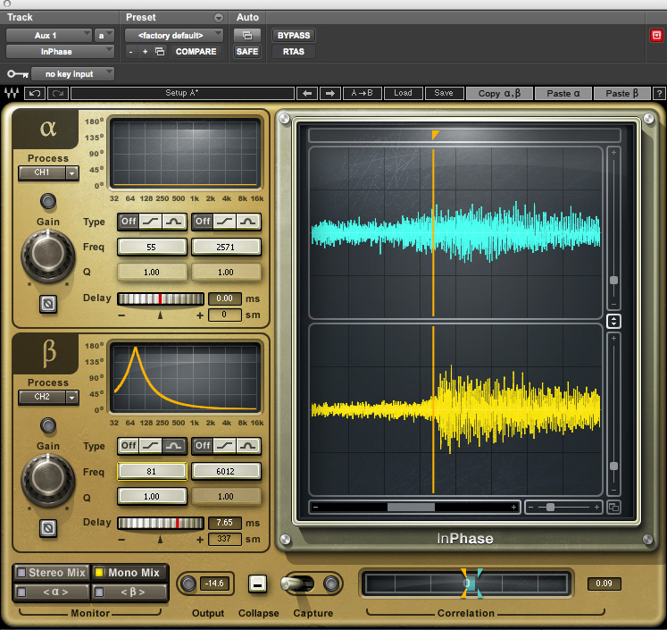Toggle Mono Mix monitoring

tap(129, 573)
